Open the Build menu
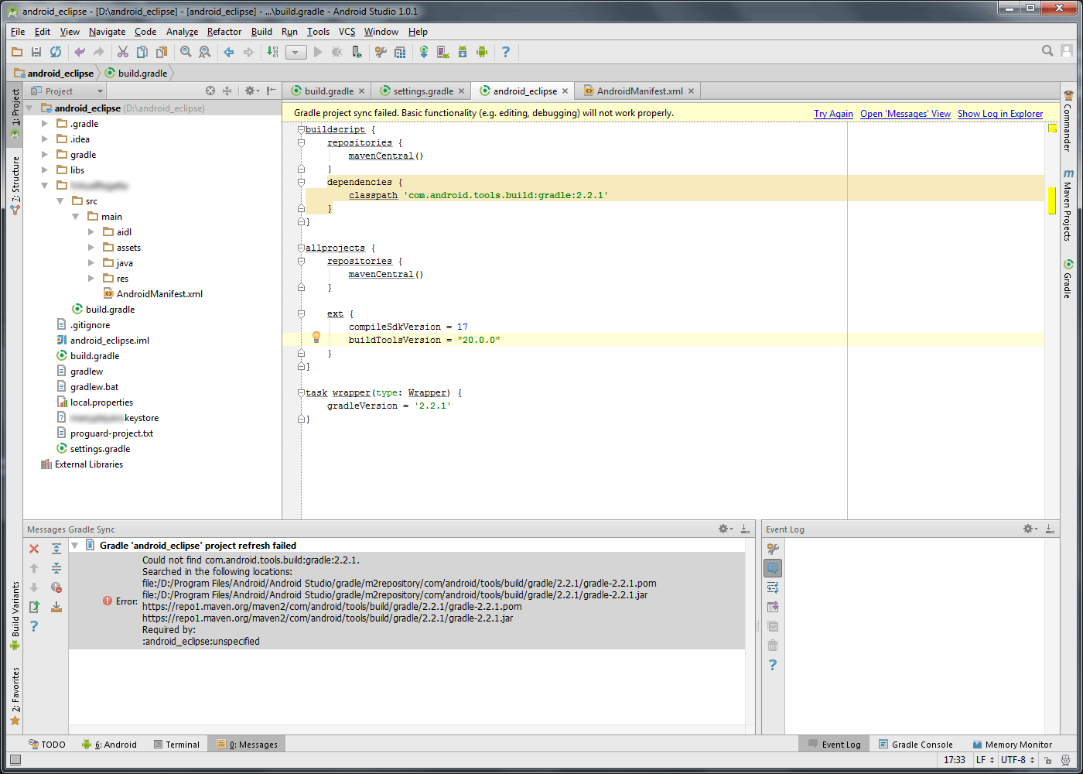 click(x=261, y=32)
